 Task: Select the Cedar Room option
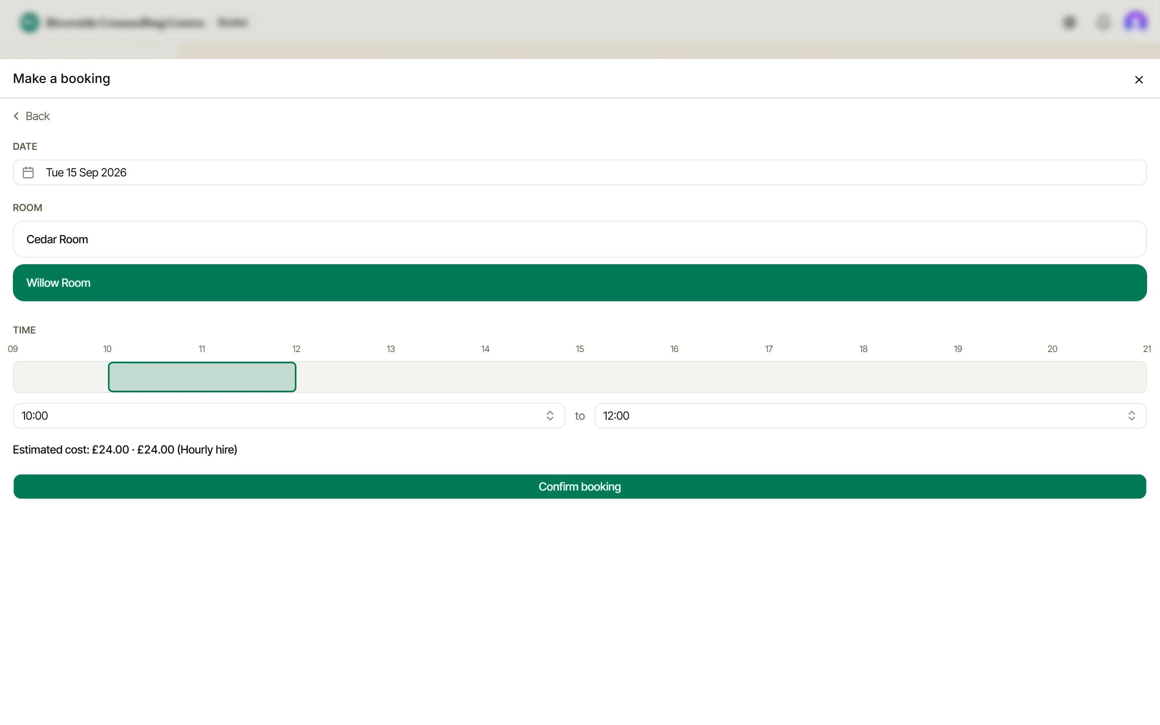tap(580, 239)
